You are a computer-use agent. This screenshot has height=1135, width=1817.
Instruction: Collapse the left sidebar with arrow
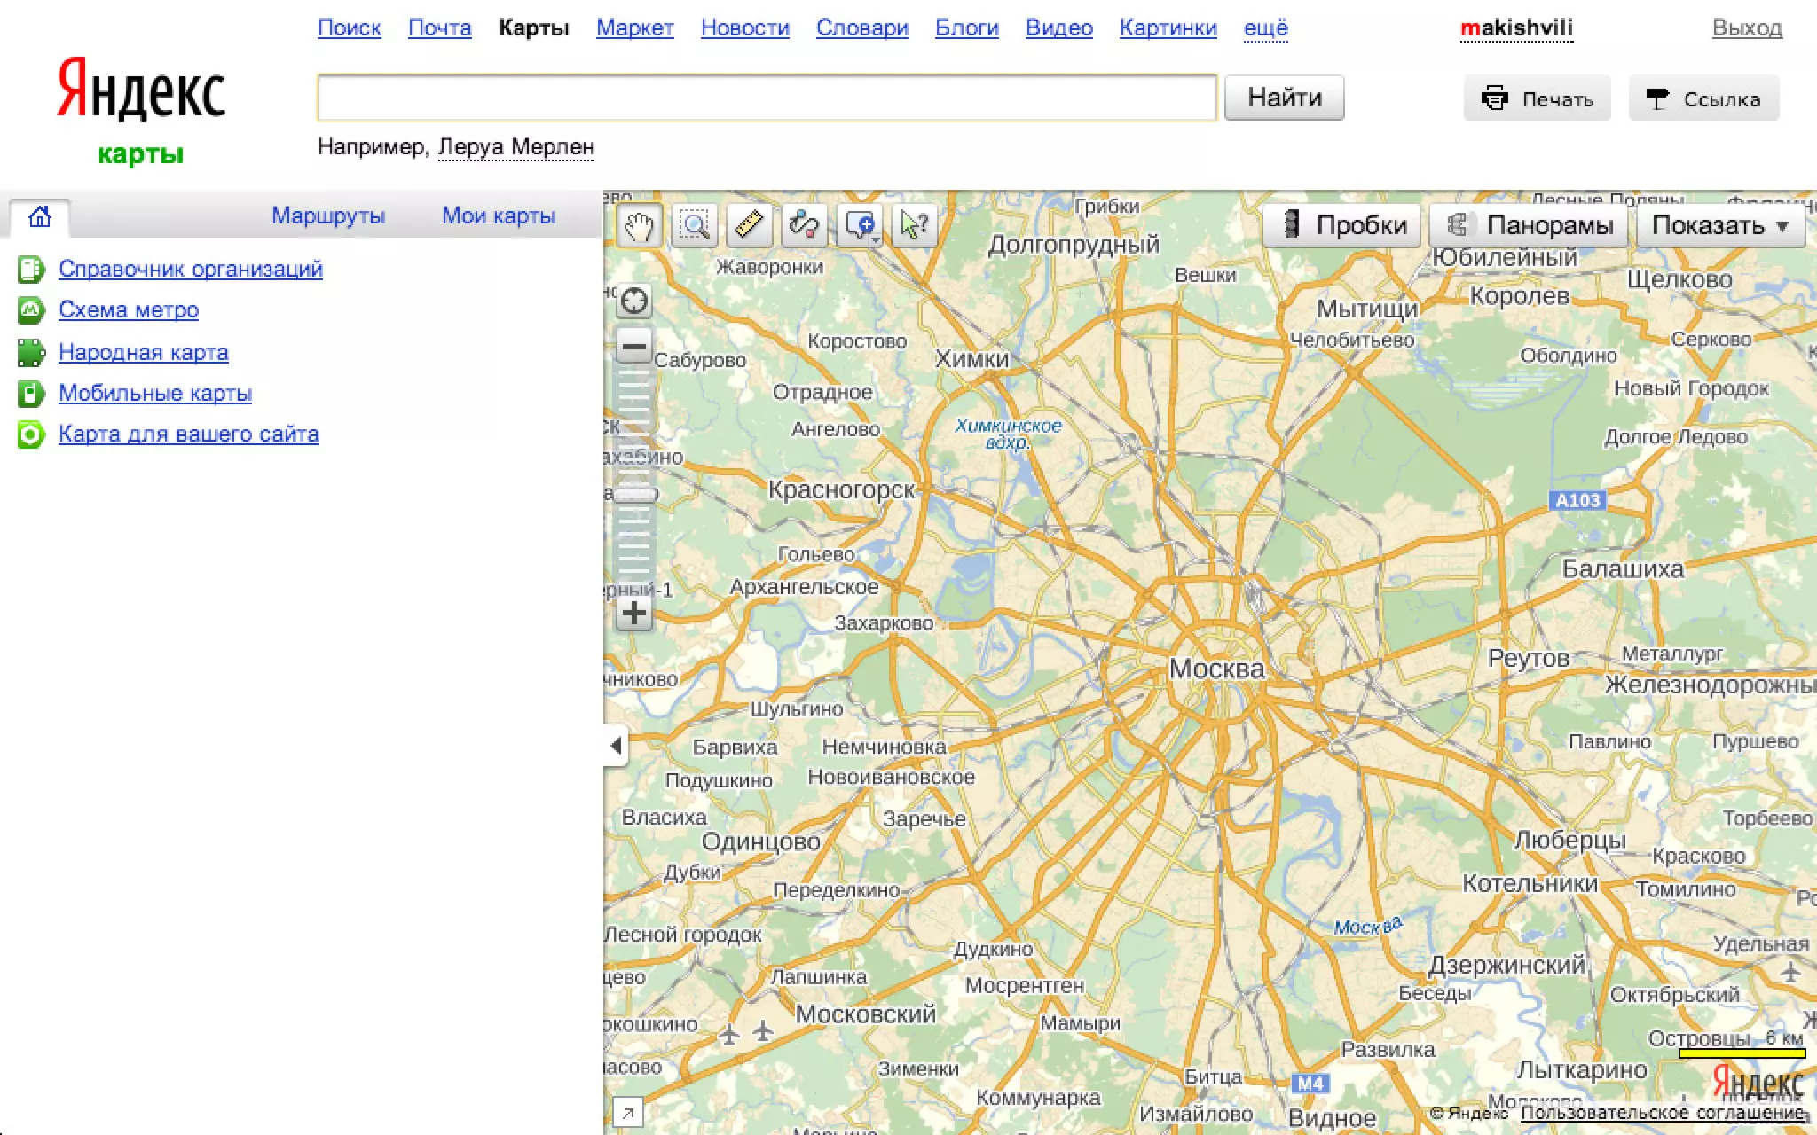click(616, 746)
